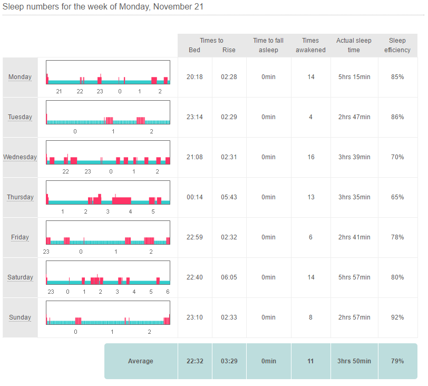Select Sunday's efficiency 92%

397,317
